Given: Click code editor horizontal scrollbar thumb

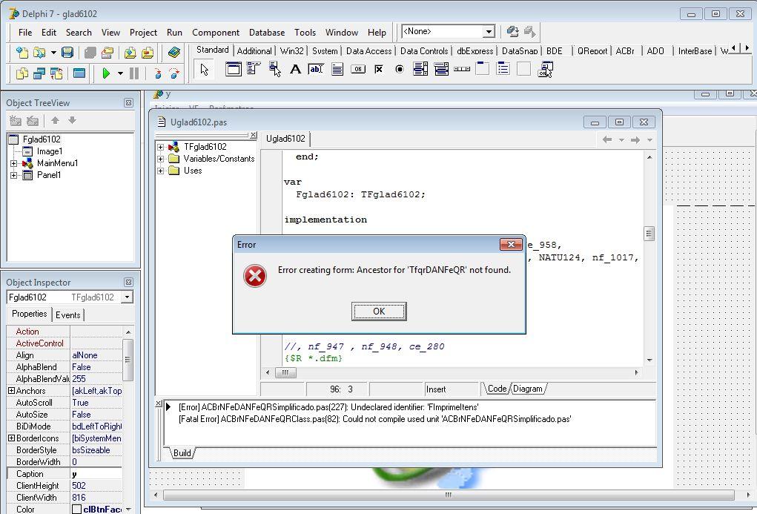Looking at the screenshot, I should click(x=285, y=372).
